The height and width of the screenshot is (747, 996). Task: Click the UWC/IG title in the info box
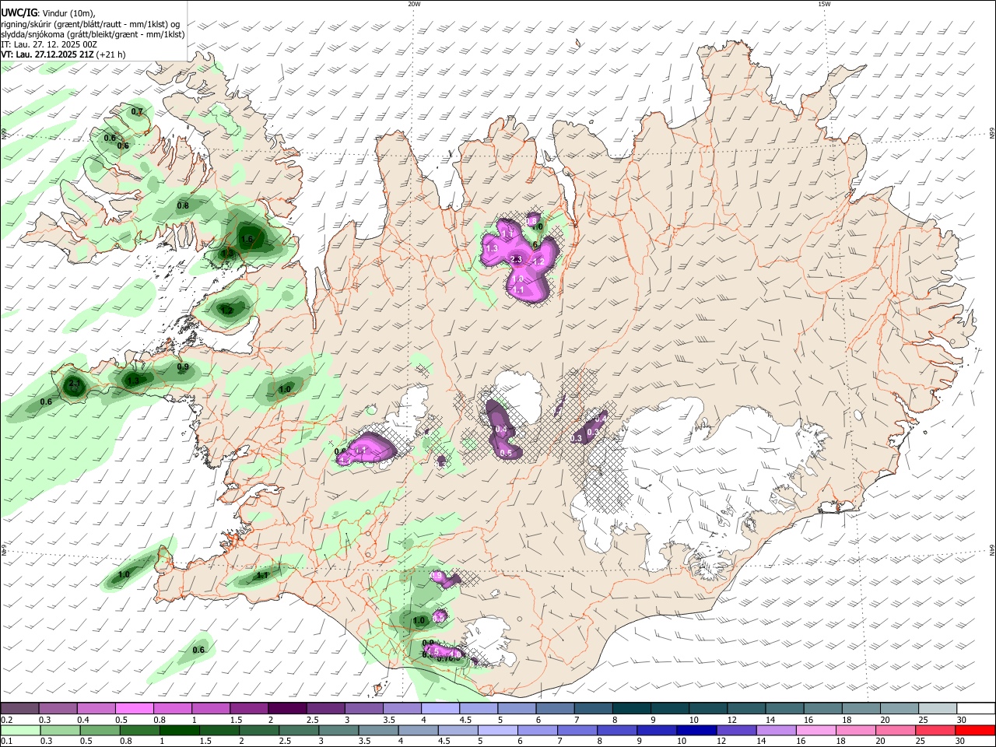pos(18,13)
